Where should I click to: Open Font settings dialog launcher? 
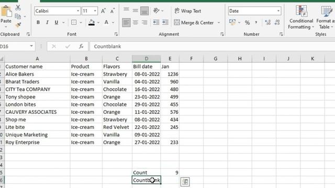116,34
